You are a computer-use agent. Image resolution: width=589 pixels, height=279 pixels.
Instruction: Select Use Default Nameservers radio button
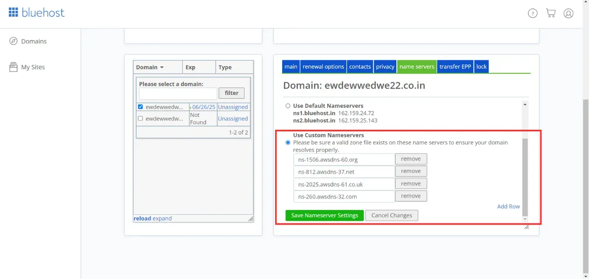[288, 106]
